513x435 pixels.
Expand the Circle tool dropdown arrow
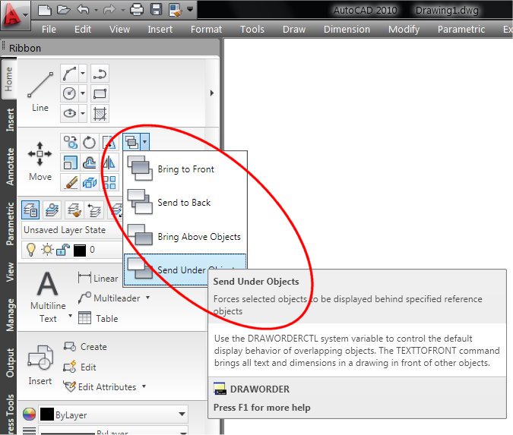click(x=83, y=93)
